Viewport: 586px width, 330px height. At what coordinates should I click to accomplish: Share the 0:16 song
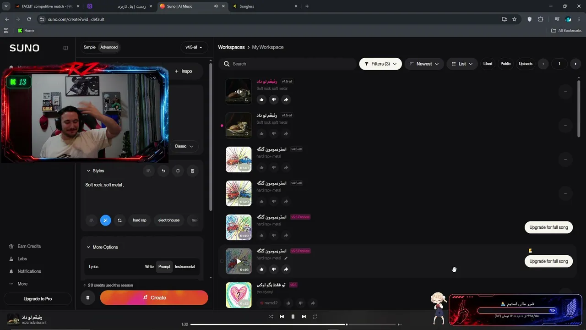tap(286, 269)
